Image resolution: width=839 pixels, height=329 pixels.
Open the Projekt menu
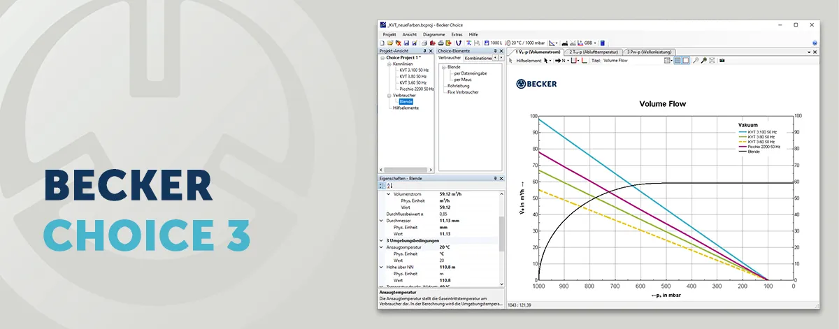click(389, 34)
